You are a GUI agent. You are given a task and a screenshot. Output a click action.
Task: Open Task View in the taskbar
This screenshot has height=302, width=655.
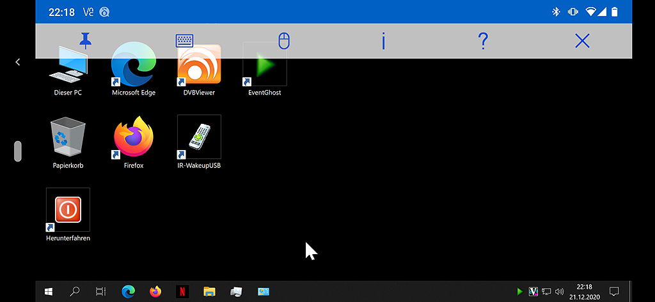100,292
